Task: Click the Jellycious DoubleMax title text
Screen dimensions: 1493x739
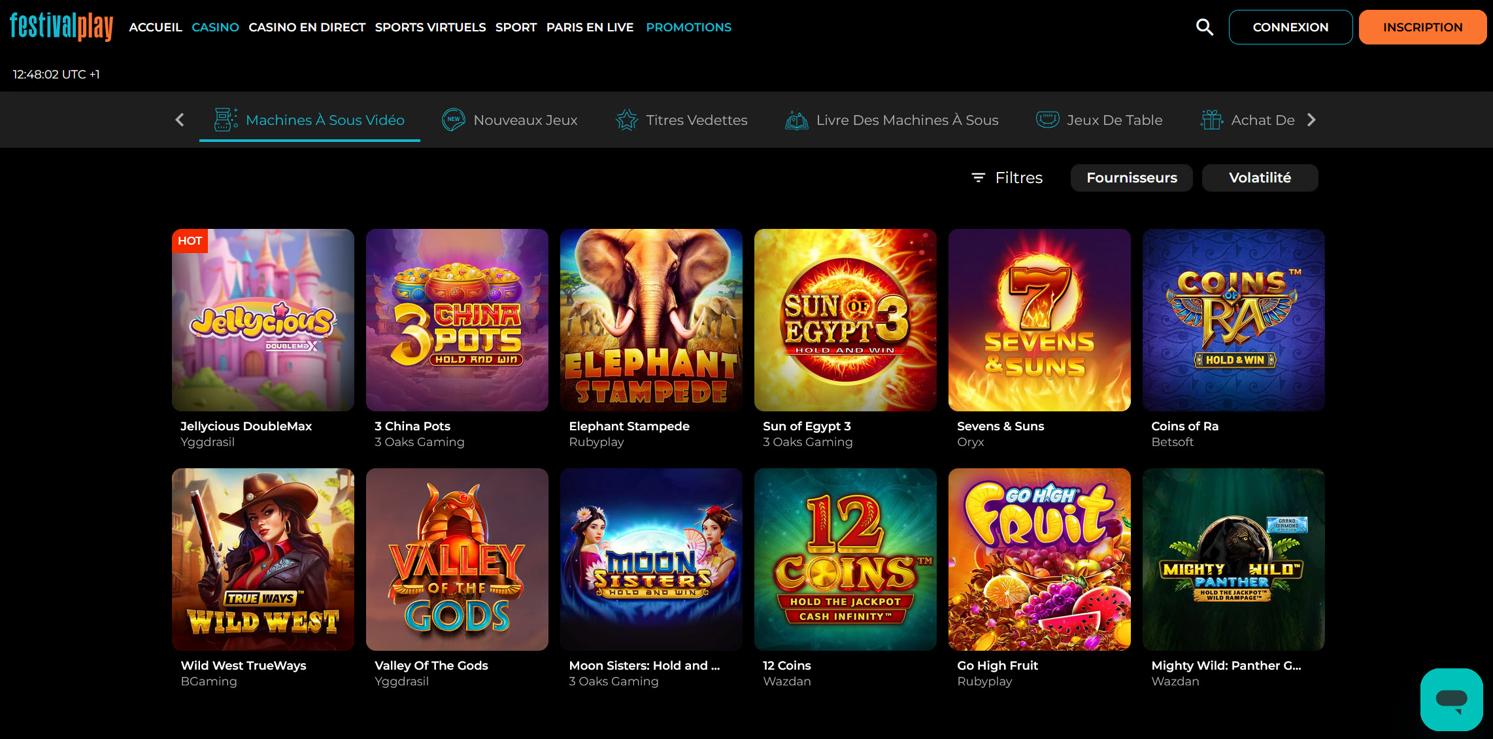Action: (246, 426)
